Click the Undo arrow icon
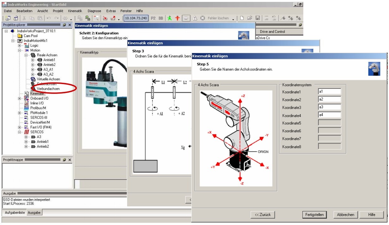The width and height of the screenshot is (389, 225). [49, 18]
